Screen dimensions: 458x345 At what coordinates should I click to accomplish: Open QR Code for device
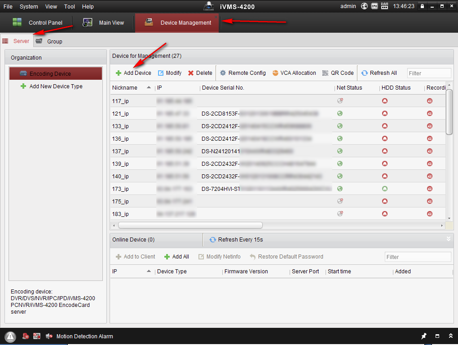point(338,73)
